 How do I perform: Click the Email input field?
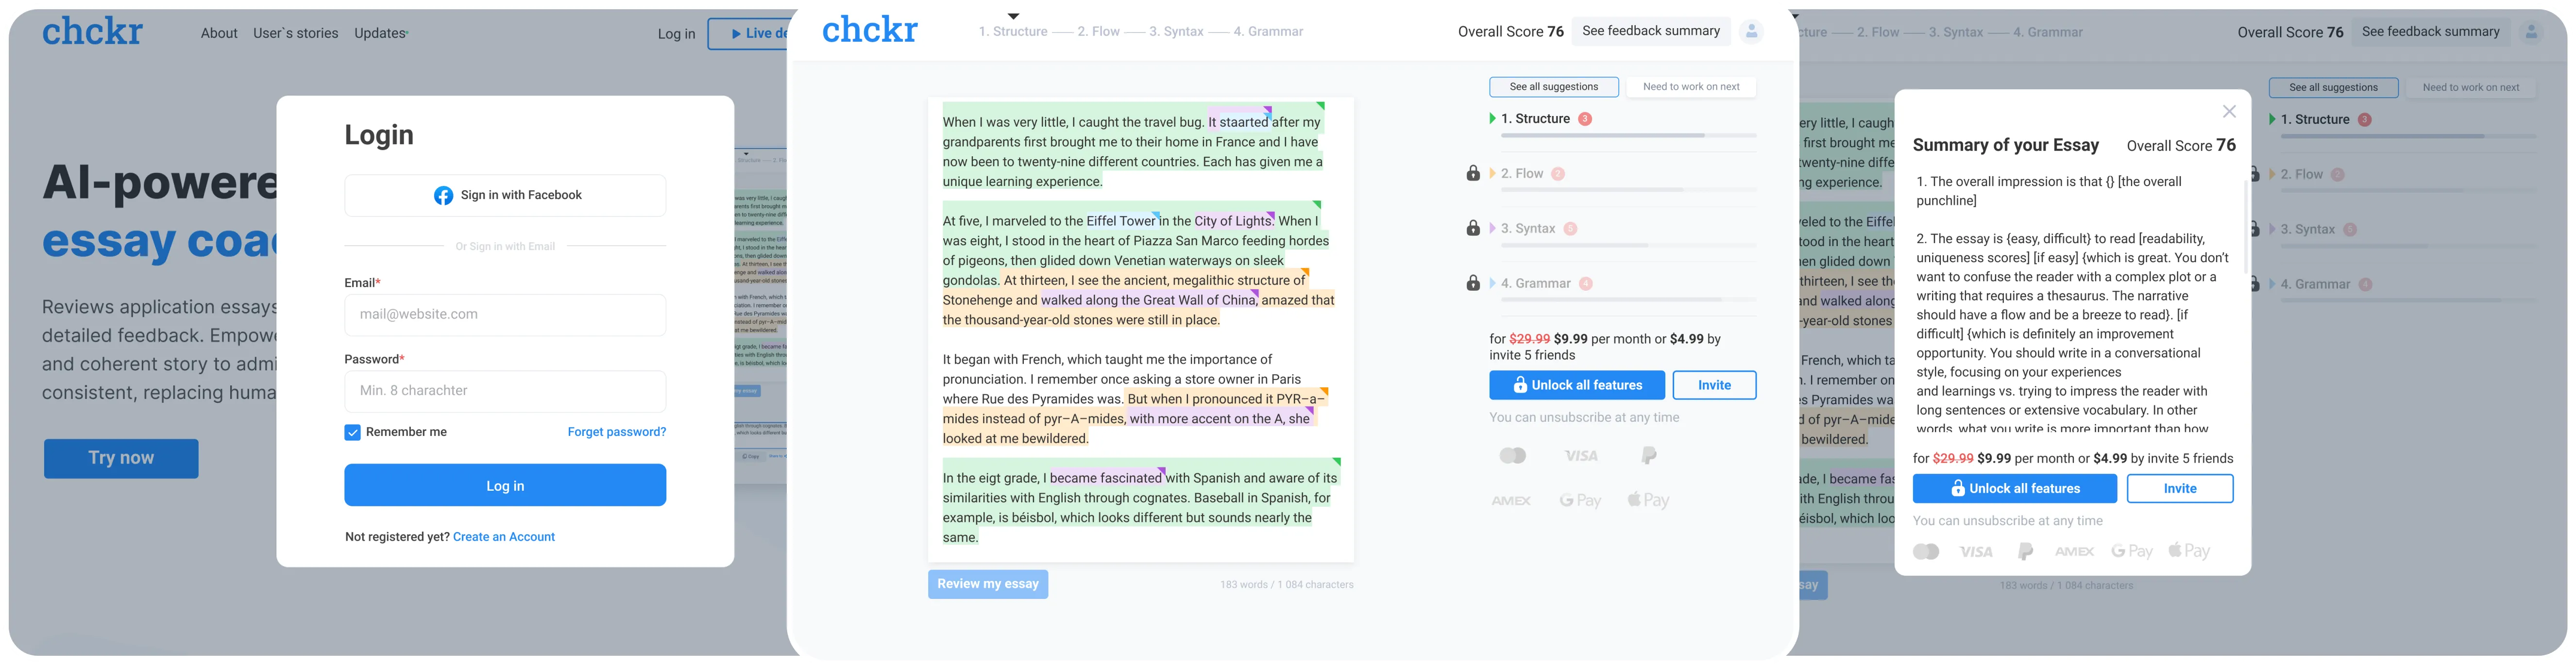(x=505, y=315)
